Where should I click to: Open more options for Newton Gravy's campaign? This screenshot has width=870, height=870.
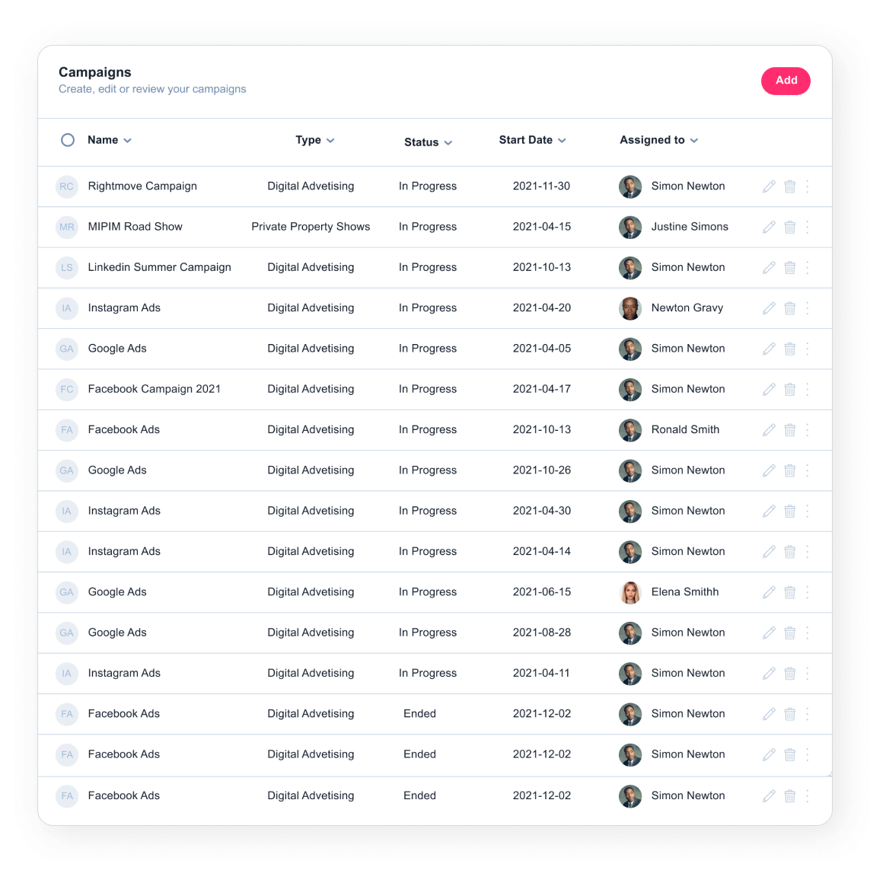click(808, 308)
